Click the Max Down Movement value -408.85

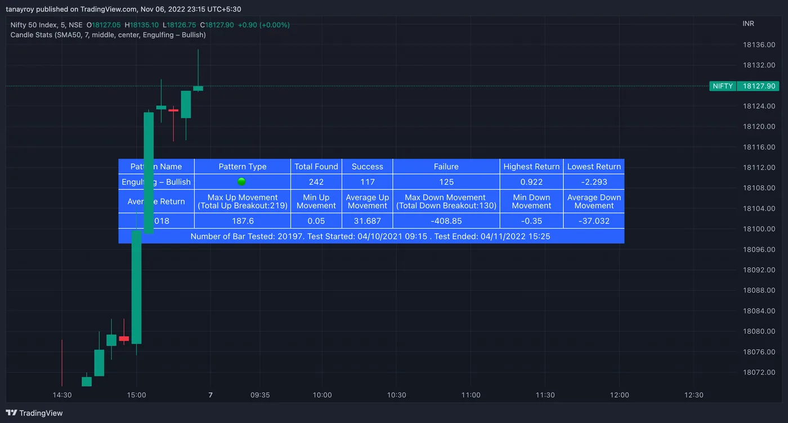(x=446, y=221)
